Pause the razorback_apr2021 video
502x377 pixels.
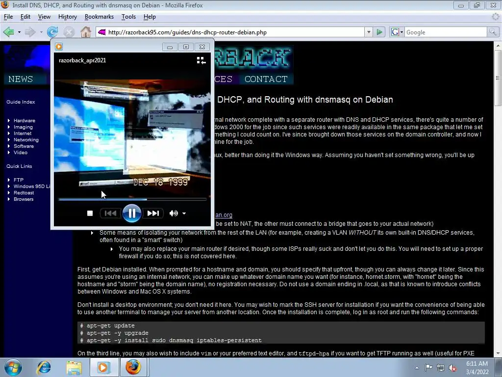pos(131,213)
